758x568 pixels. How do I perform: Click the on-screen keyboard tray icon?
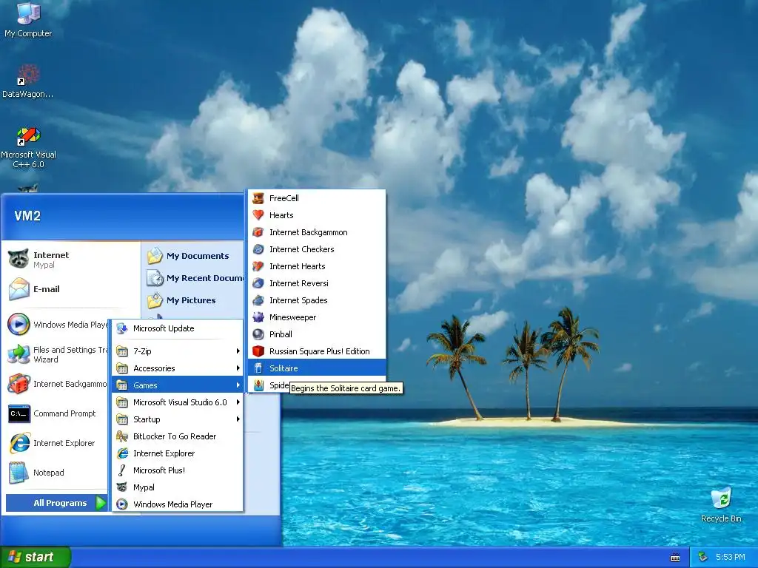pos(675,558)
